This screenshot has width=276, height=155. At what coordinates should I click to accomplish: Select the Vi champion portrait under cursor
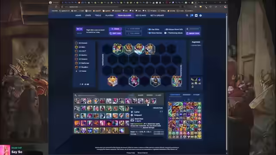(147, 101)
